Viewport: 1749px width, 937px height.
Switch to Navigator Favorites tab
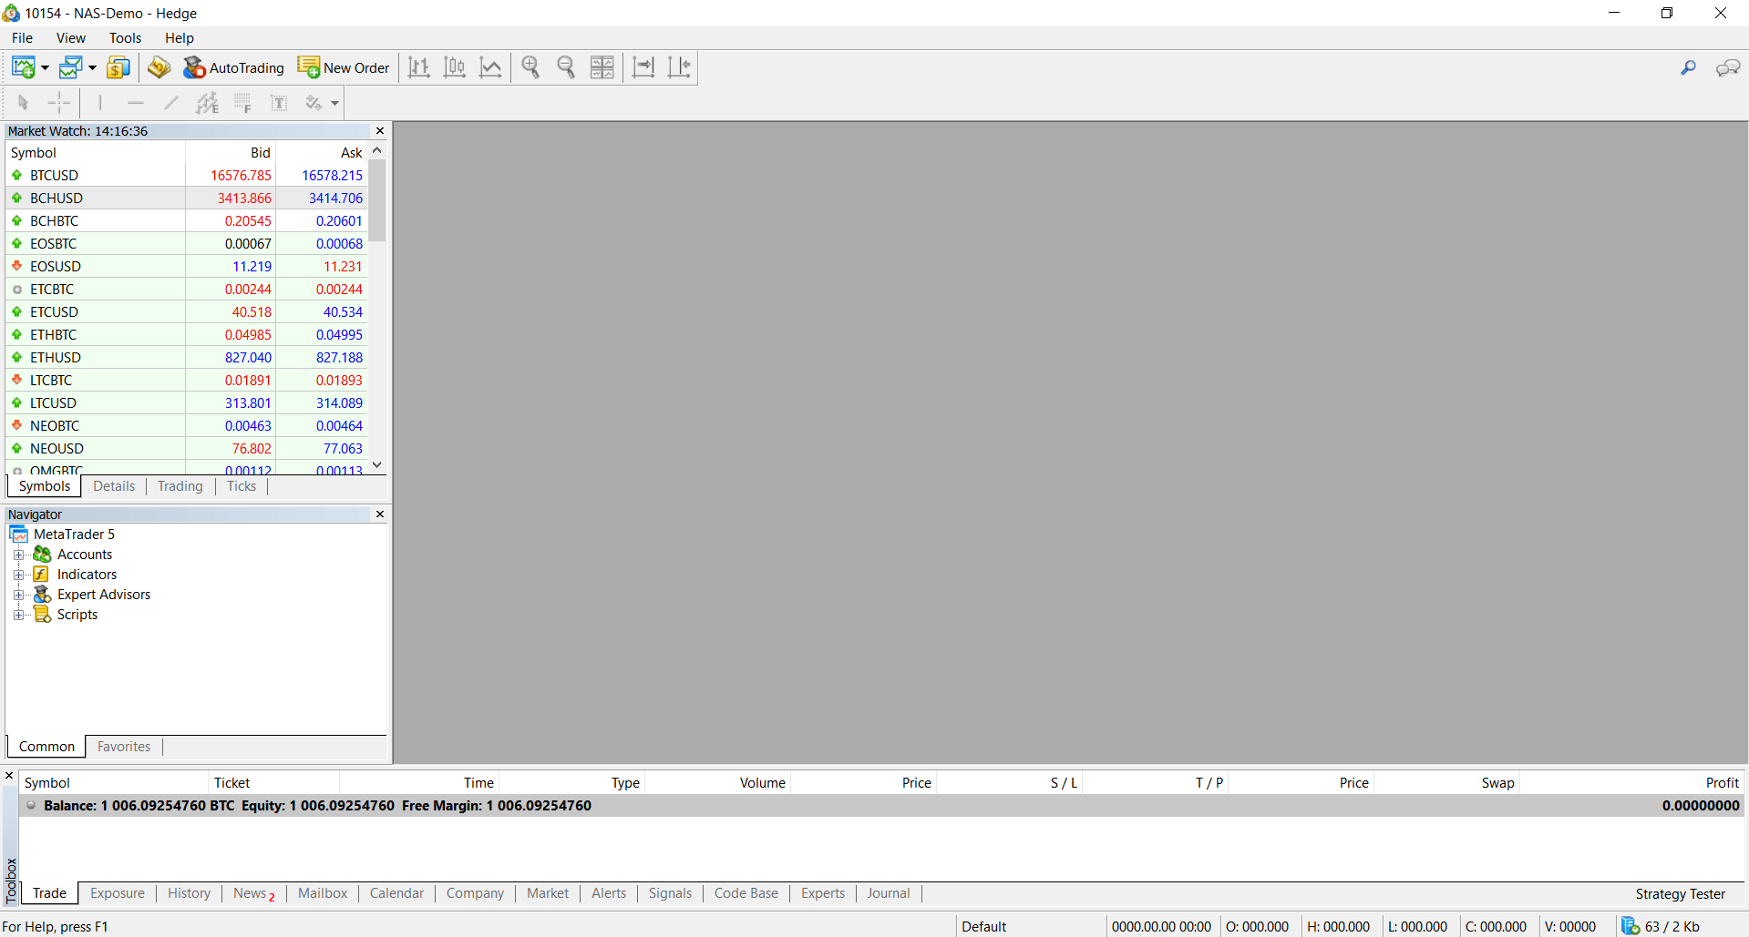[124, 747]
